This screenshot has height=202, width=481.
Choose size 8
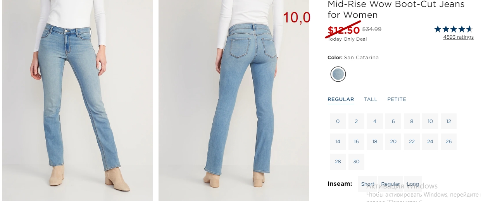tap(412, 122)
